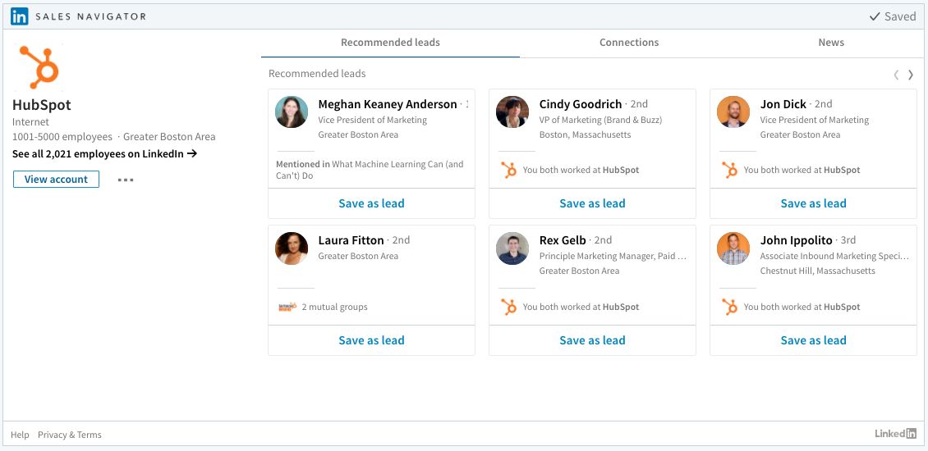Click the LinkedIn footer logo
The image size is (928, 451).
pyautogui.click(x=895, y=434)
